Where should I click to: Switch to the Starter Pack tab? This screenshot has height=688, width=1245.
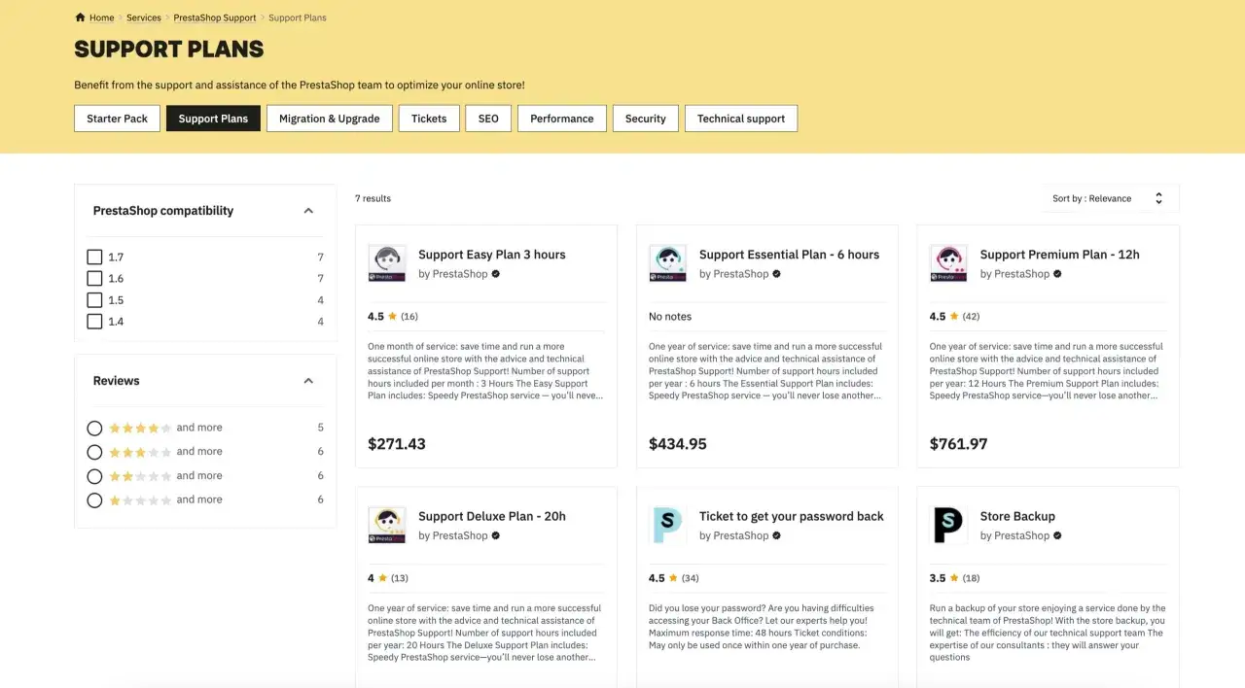(x=117, y=119)
